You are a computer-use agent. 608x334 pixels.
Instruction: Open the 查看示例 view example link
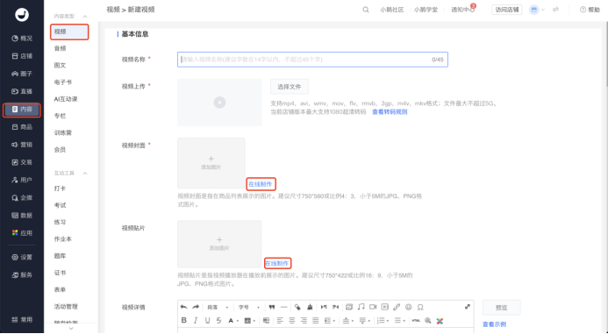pos(494,324)
